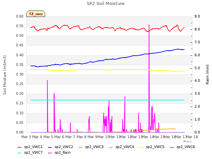Click the blue sp2_VWC2 rising line
The image size is (212, 159).
coord(107,59)
